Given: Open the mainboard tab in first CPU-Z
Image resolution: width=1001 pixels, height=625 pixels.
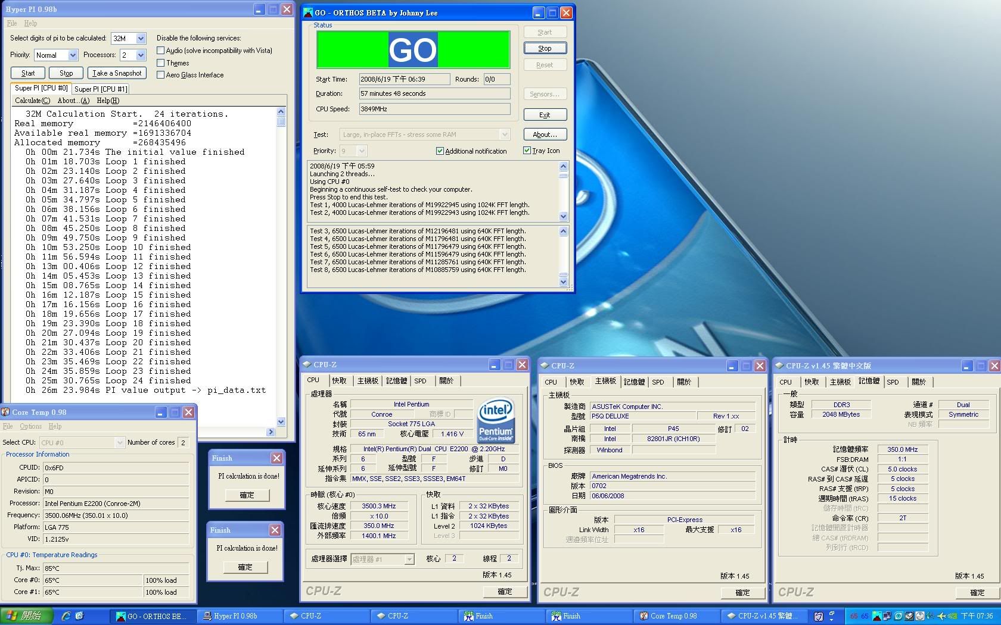Looking at the screenshot, I should tap(368, 381).
